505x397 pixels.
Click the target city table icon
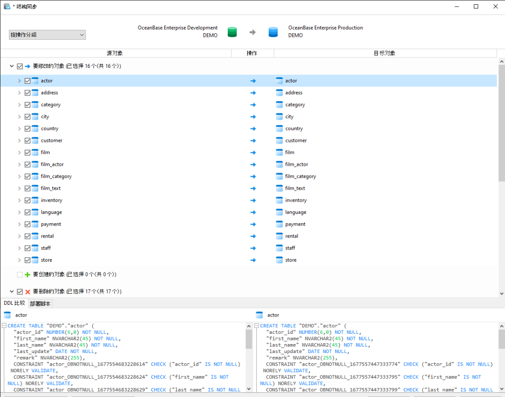[279, 117]
